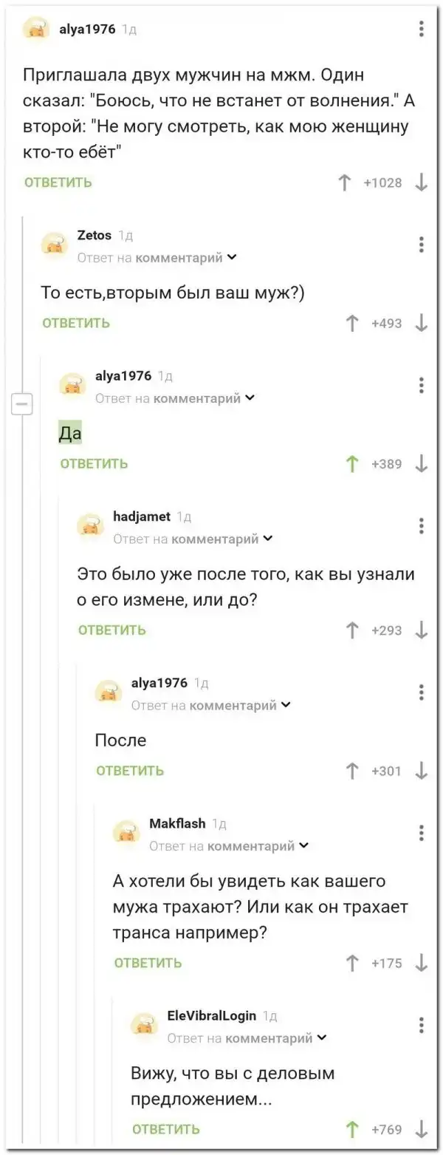
Task: Upvote Zetos comment rated +493
Action: [352, 323]
